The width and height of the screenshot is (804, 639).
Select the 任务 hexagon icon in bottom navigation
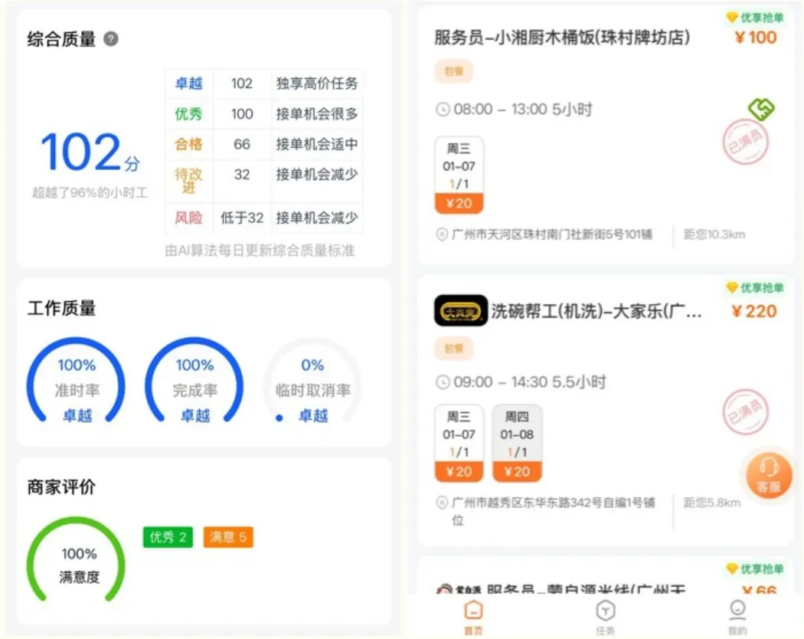605,611
